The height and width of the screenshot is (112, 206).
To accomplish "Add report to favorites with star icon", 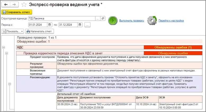I will pos(24,5).
